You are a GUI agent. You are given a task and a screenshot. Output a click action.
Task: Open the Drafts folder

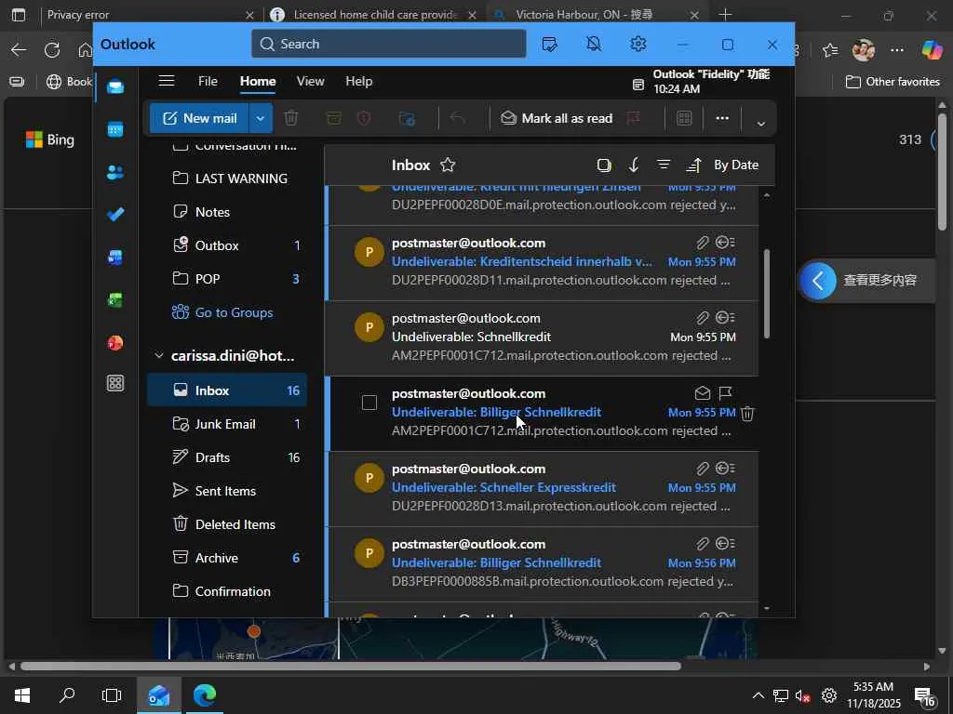[x=227, y=457]
